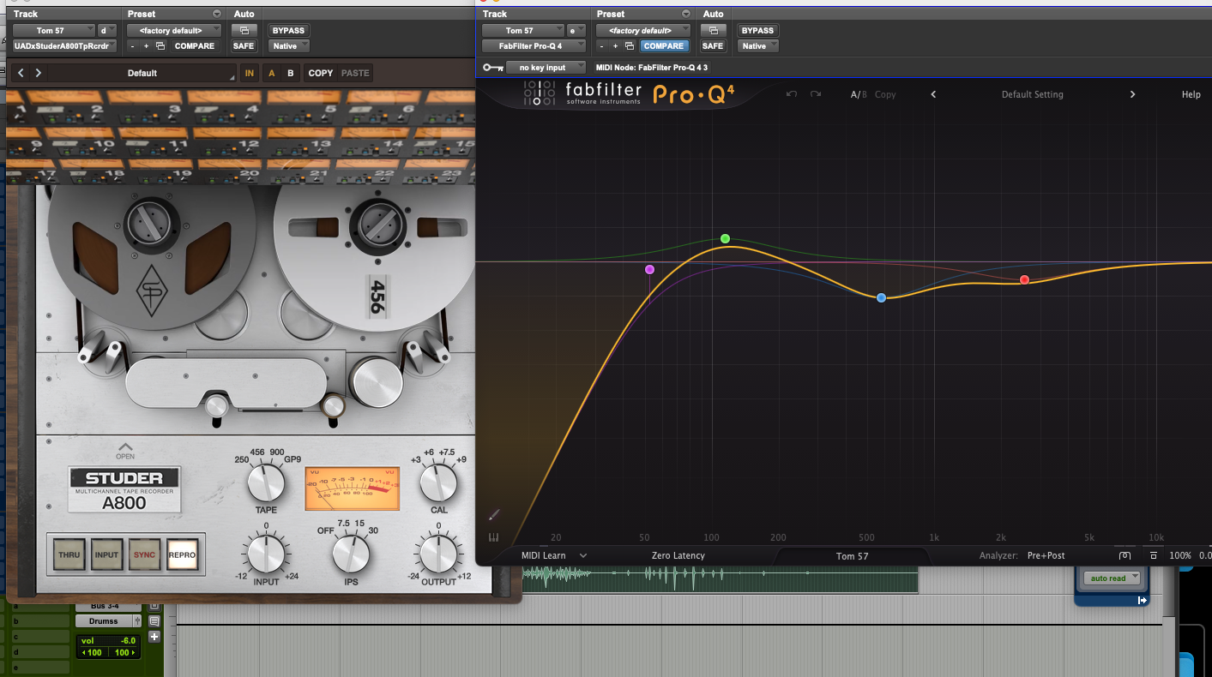Expand the MIDI Learn menu arrow

pyautogui.click(x=583, y=556)
